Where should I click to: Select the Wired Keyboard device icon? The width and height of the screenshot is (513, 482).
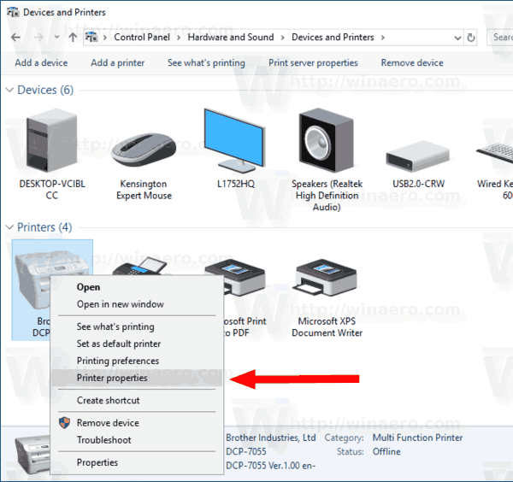pyautogui.click(x=495, y=154)
